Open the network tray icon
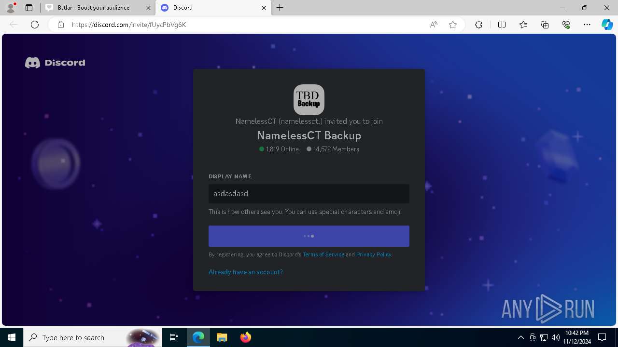Viewport: 618px width, 347px height. [544, 337]
